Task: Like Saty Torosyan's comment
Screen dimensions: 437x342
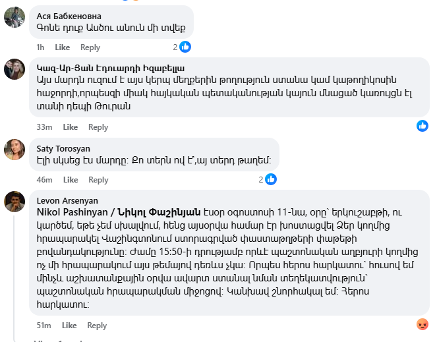Action: point(70,180)
